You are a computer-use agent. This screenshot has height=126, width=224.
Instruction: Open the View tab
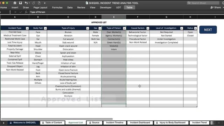[92, 7]
